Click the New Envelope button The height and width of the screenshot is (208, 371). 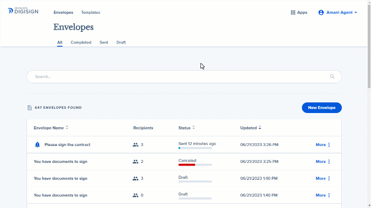pyautogui.click(x=322, y=108)
